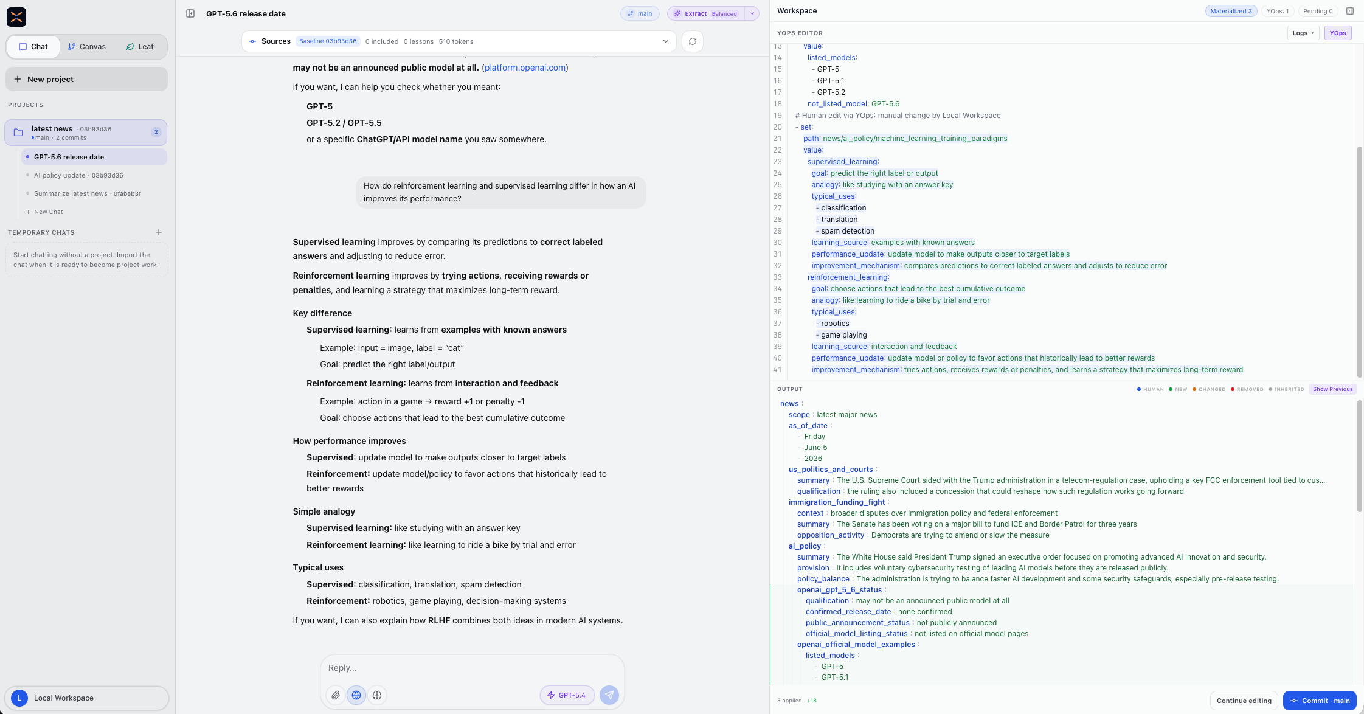Click the attach file paperclip icon

(336, 695)
